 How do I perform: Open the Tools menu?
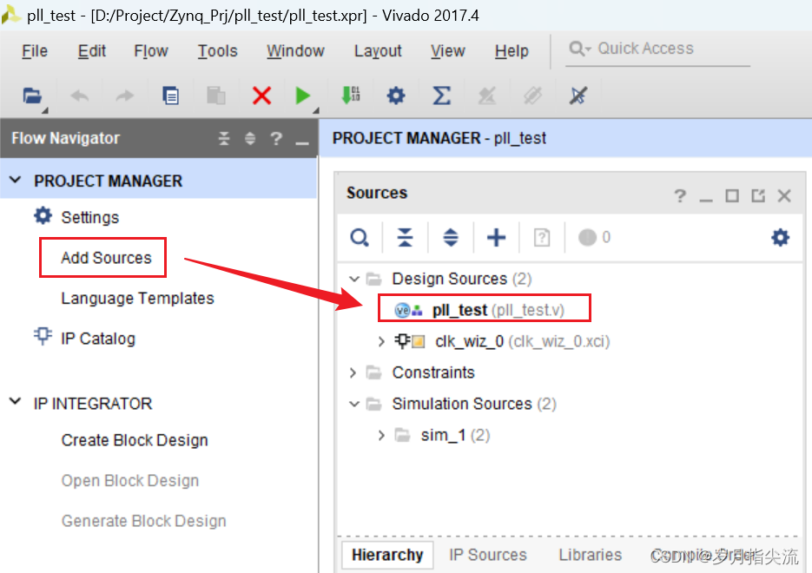(x=217, y=51)
